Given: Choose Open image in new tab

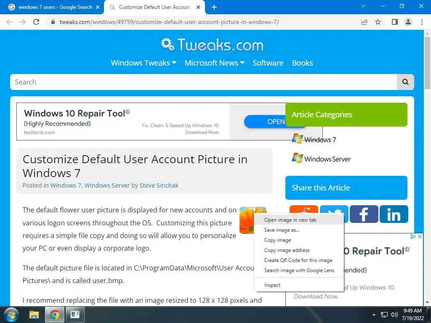Looking at the screenshot, I should pos(299,220).
